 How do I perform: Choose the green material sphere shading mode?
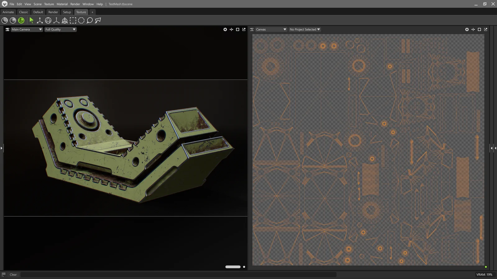click(21, 20)
